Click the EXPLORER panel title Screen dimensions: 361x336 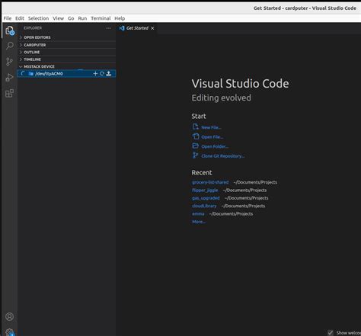(33, 28)
